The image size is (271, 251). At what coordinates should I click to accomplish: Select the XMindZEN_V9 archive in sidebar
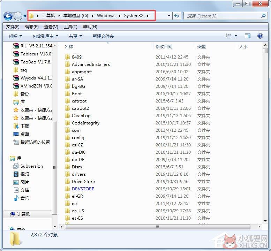point(32,86)
